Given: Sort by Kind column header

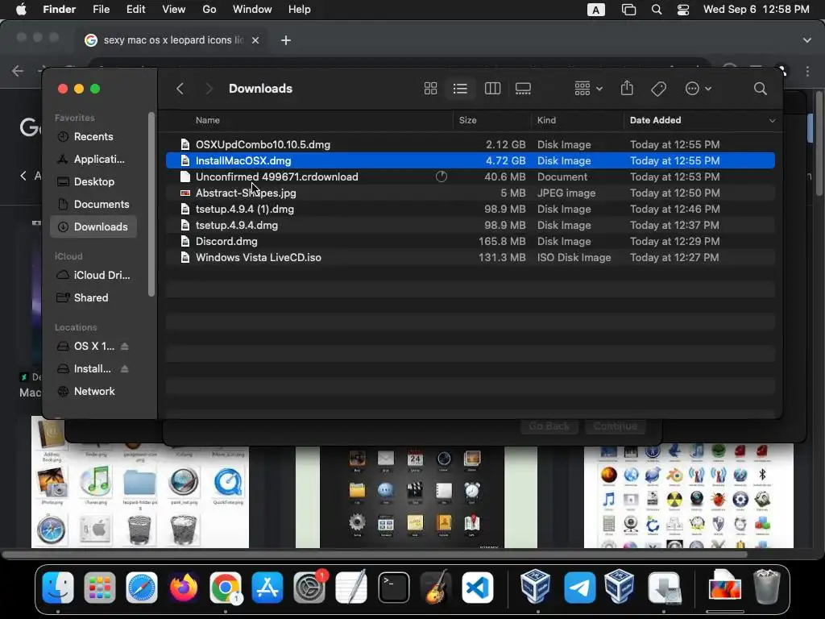Looking at the screenshot, I should click(546, 120).
